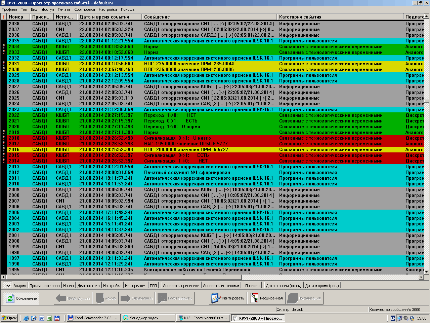The height and width of the screenshot is (323, 430).
Task: Open the Расширенная extended view
Action: (x=266, y=298)
